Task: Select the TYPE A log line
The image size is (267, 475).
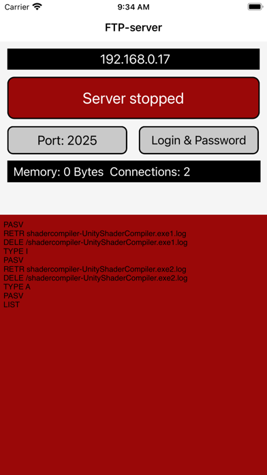Action: pos(17,287)
